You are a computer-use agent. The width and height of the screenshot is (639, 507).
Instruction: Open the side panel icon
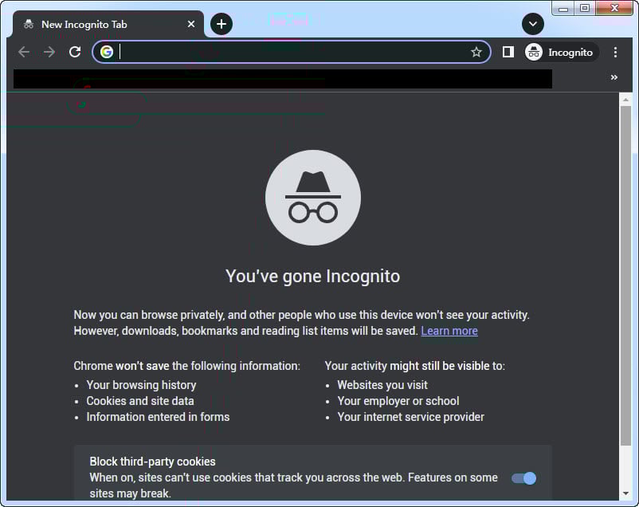[508, 52]
